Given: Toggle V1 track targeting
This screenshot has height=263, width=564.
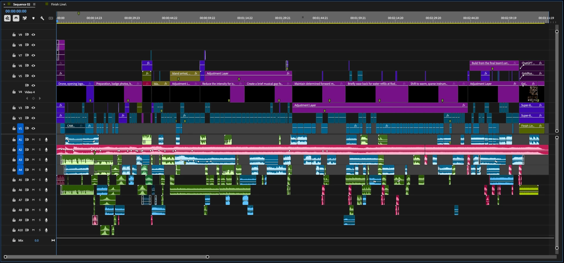Looking at the screenshot, I should click(20, 128).
